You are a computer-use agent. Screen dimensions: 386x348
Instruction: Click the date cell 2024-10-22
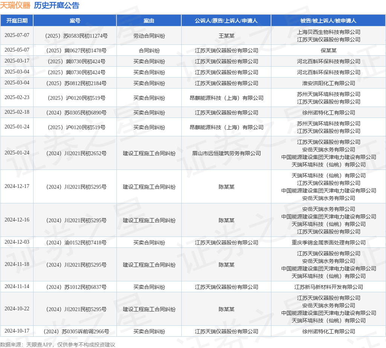point(17,309)
